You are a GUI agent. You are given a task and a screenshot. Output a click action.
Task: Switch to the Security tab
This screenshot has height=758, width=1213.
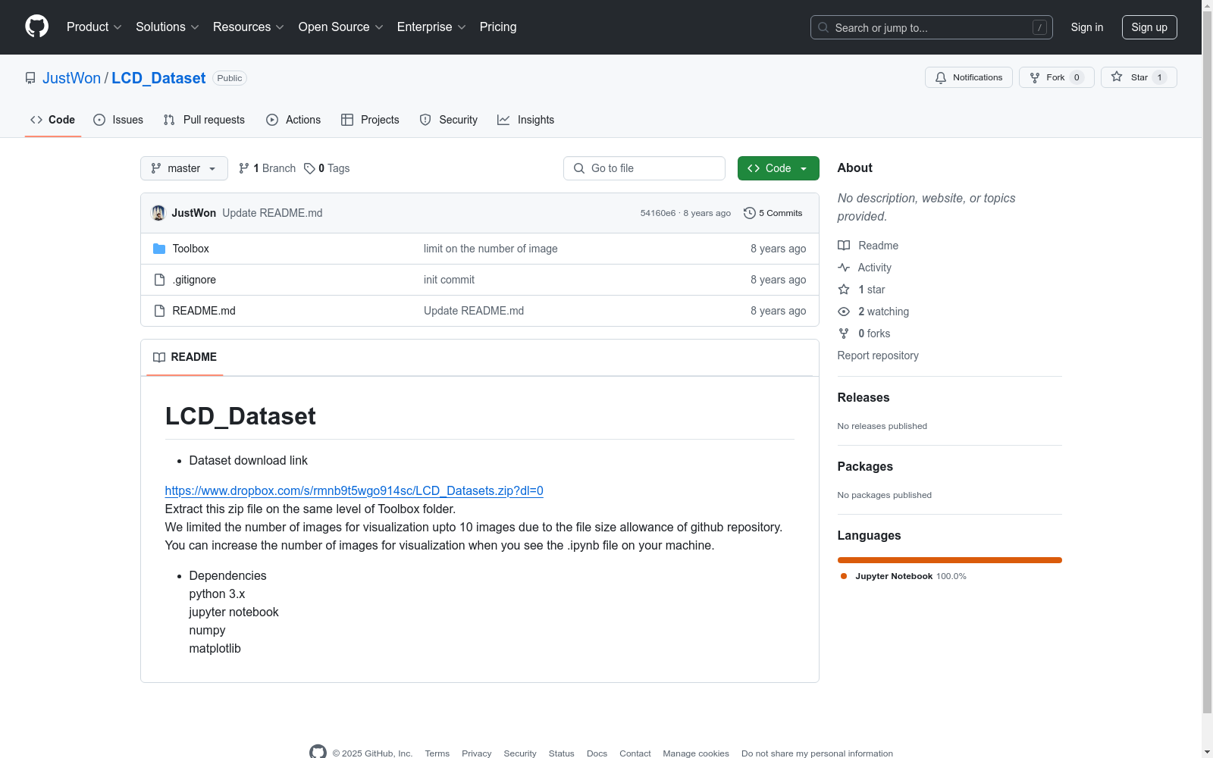pyautogui.click(x=449, y=120)
